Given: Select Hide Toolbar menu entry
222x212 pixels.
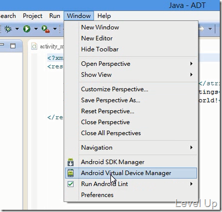Looking at the screenshot, I should [x=131, y=49].
